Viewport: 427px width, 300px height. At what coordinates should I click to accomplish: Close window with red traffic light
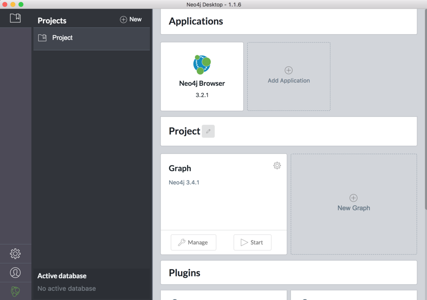[x=5, y=4]
